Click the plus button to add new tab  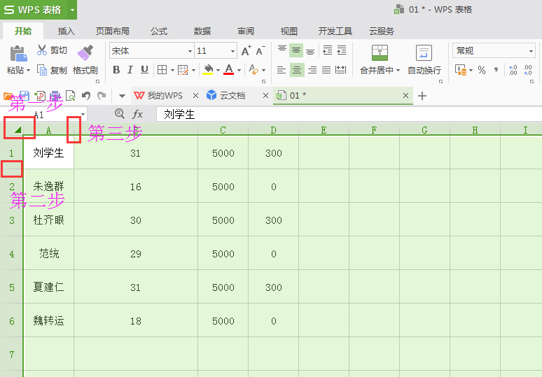pyautogui.click(x=422, y=96)
